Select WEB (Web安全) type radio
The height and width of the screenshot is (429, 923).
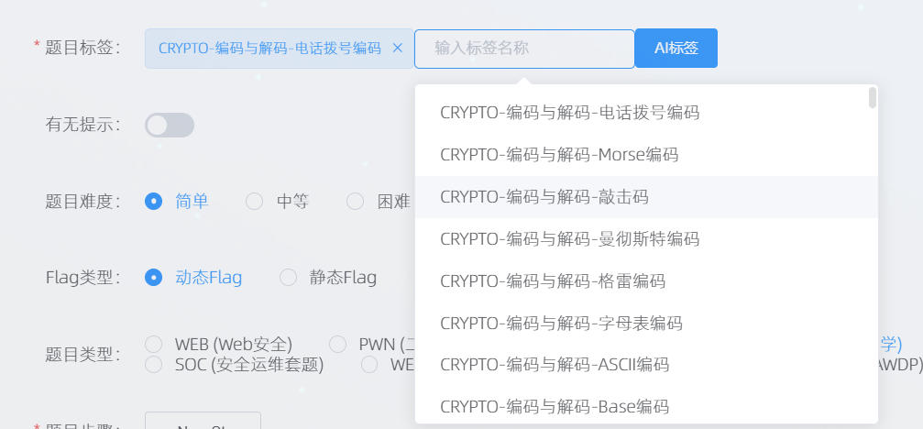point(154,345)
